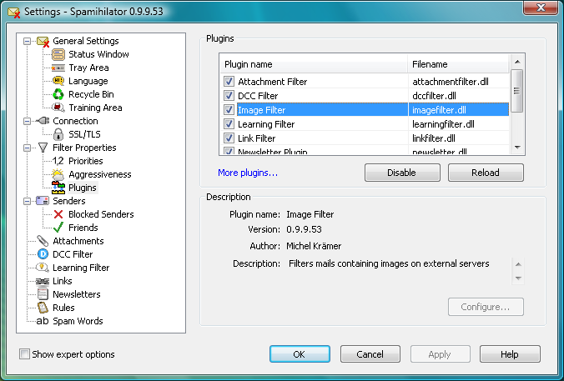The image size is (564, 381).
Task: Select Blocked Senders in settings tree
Action: point(101,214)
